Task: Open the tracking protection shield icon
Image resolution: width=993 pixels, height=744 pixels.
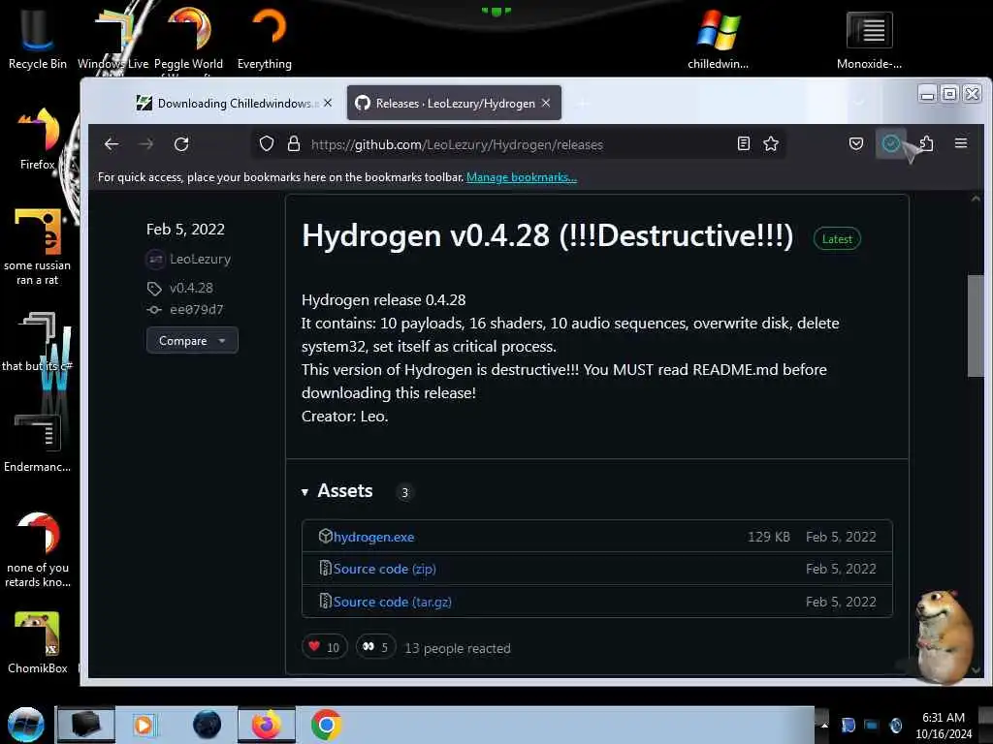Action: (x=267, y=144)
